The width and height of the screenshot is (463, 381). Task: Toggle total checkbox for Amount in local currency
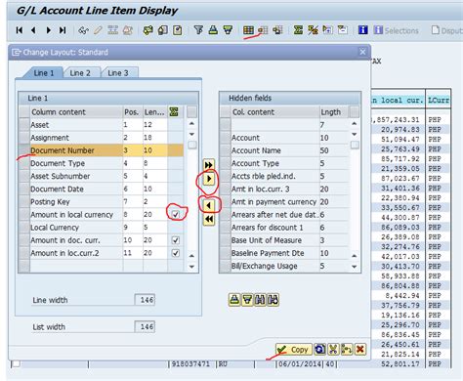coord(176,214)
